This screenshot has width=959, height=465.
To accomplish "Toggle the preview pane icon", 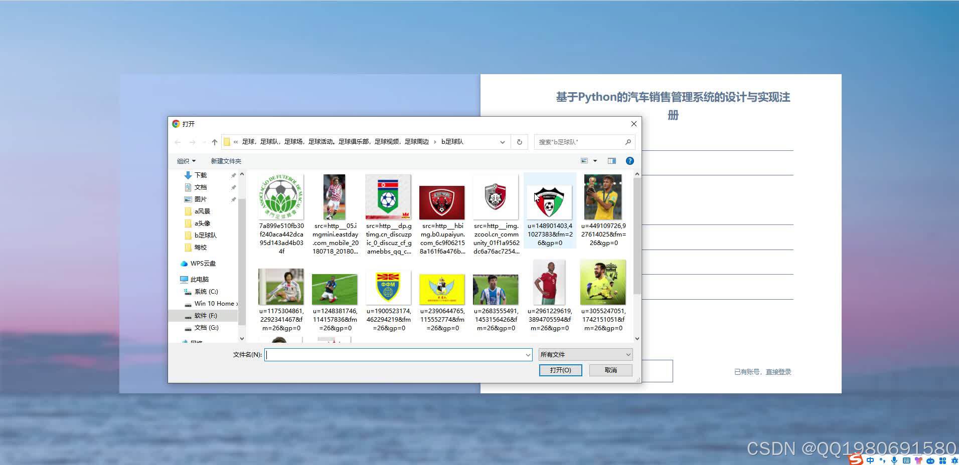I will pos(612,161).
